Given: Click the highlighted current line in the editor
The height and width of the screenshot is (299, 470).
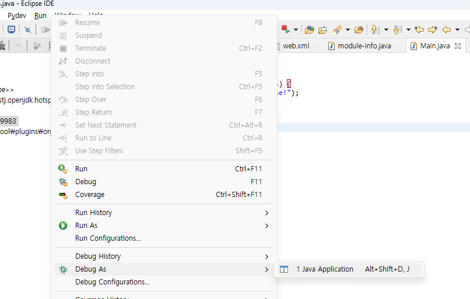Looking at the screenshot, I should point(373,127).
